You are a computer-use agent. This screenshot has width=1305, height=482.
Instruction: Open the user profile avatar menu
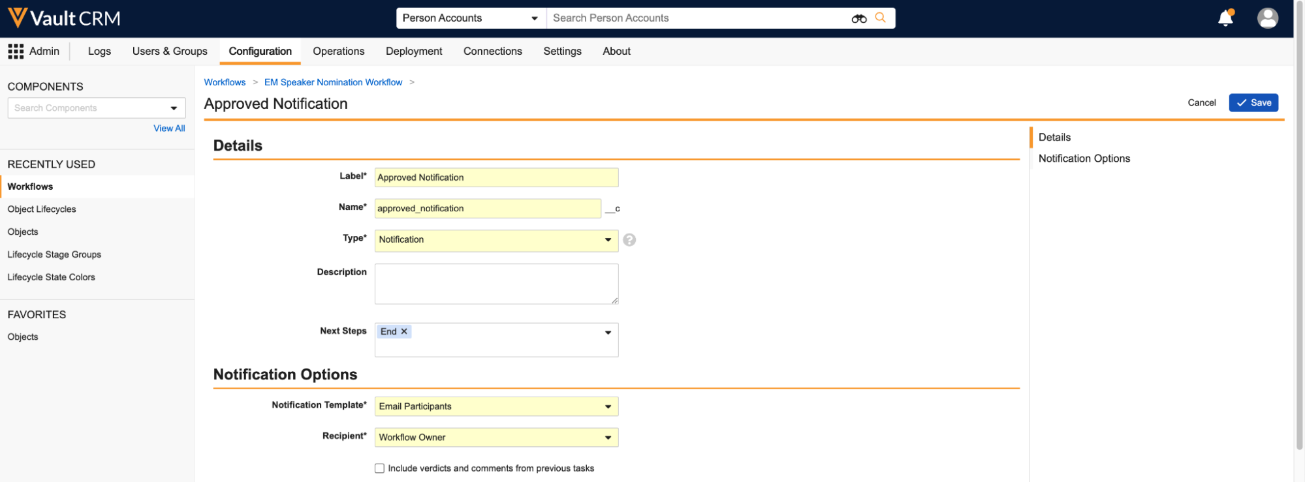[1267, 18]
